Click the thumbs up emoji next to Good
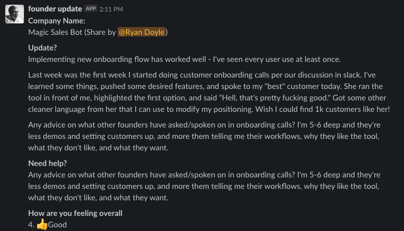 click(42, 224)
